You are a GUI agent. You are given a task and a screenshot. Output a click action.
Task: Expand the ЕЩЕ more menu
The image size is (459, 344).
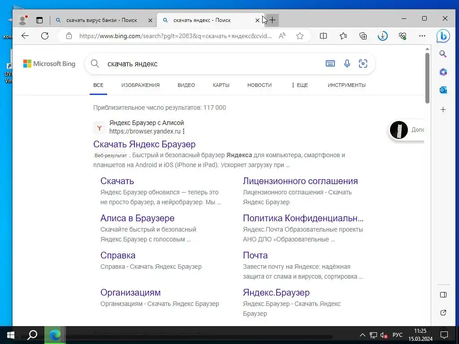[x=300, y=85]
